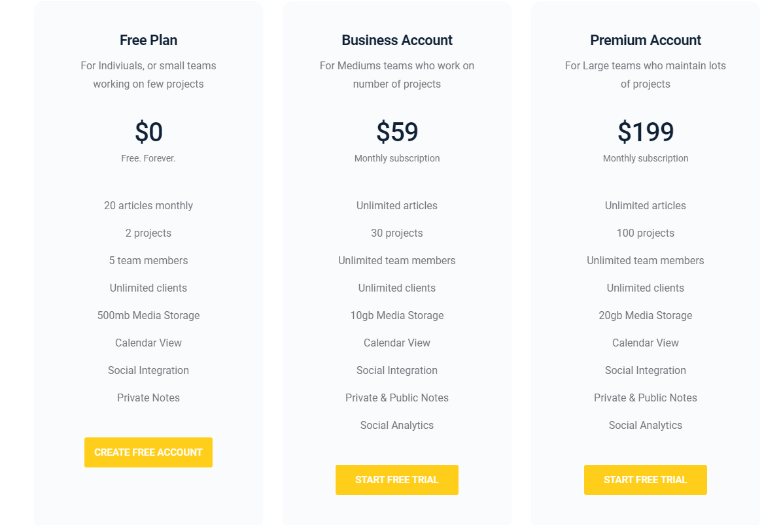Screen dimensions: 781x525
Task: Click the "30 projects" feature line
Action: tap(397, 233)
